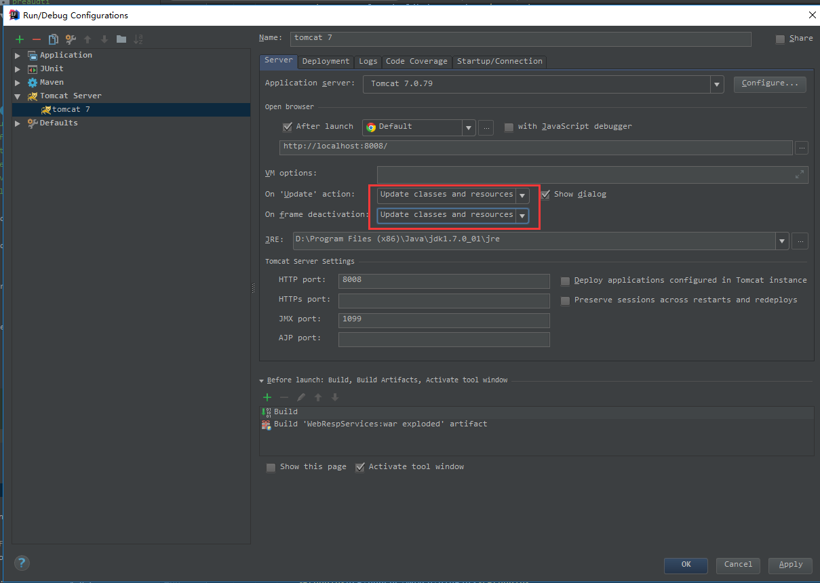This screenshot has height=583, width=820.
Task: Add a before launch task
Action: click(267, 397)
